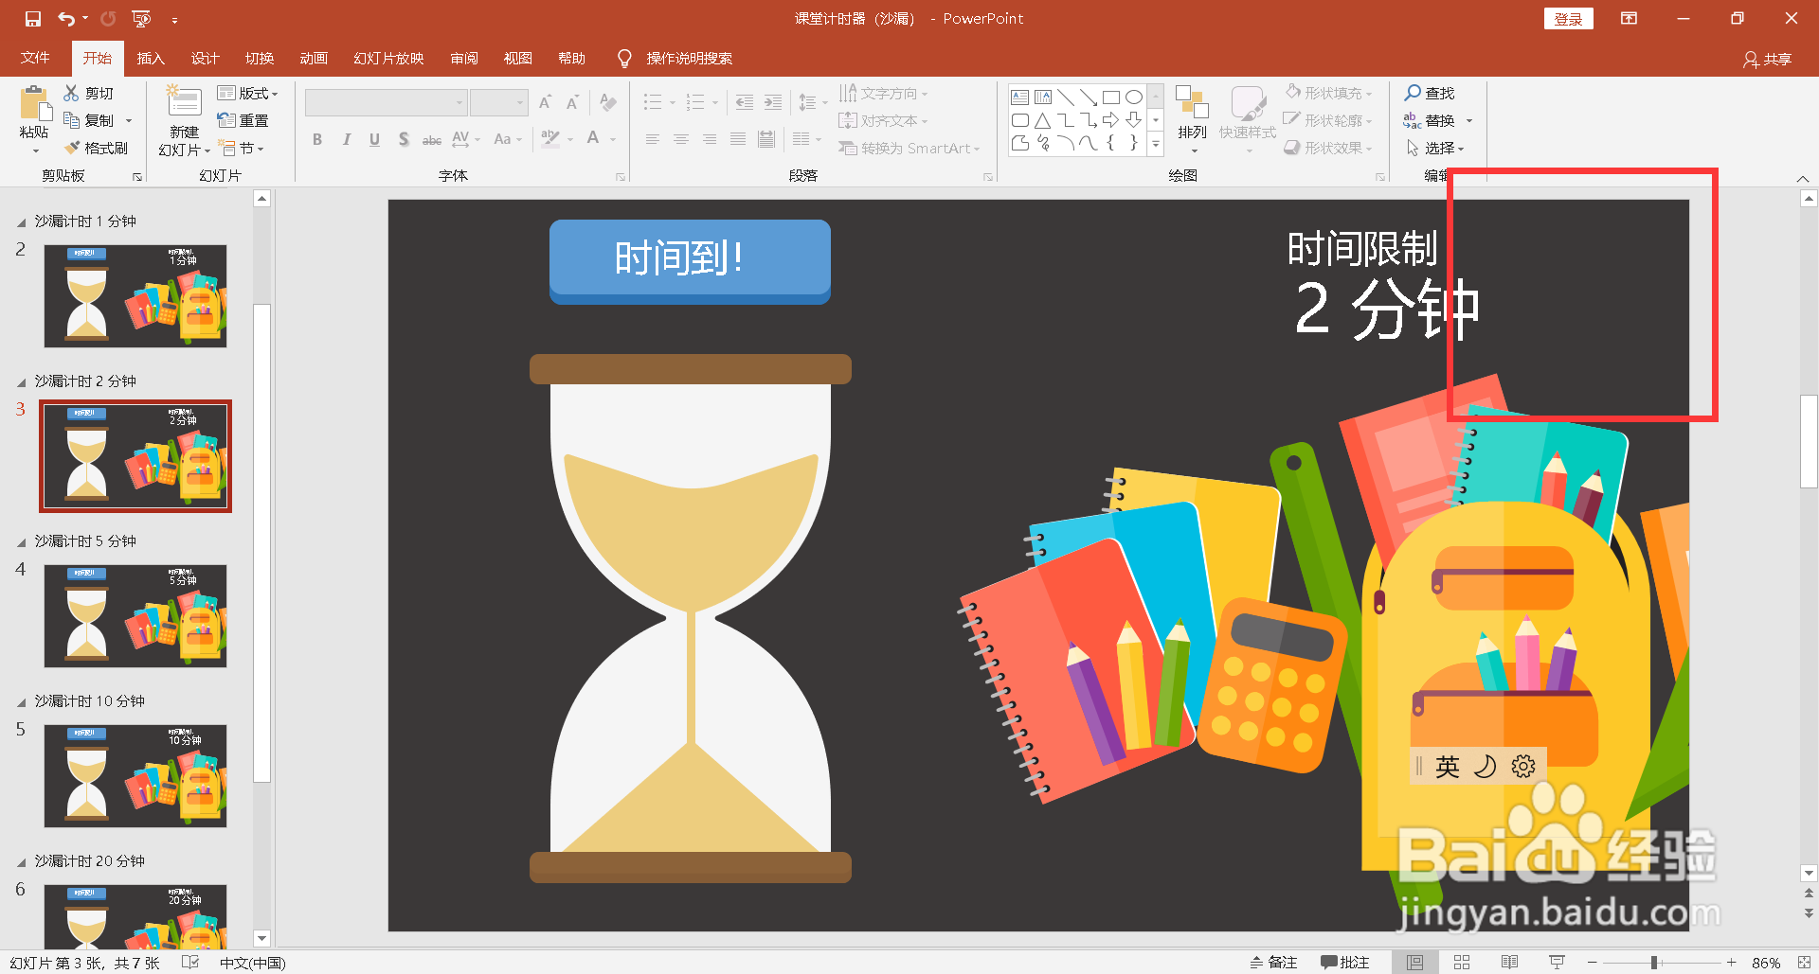Toggle align right paragraph

[710, 139]
